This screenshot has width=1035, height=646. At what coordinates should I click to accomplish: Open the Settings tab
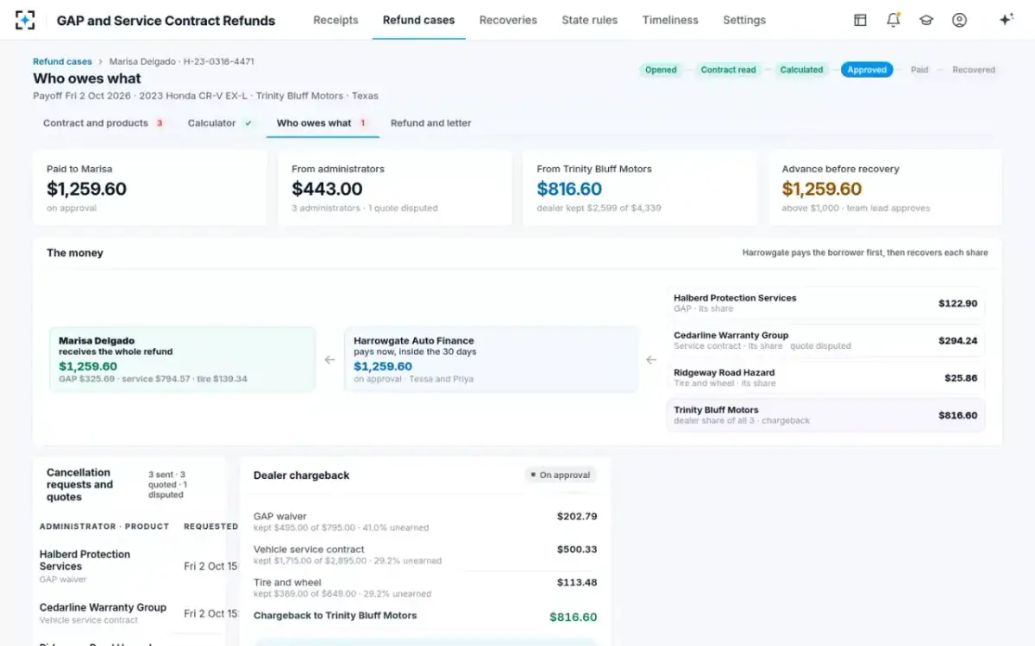click(744, 20)
